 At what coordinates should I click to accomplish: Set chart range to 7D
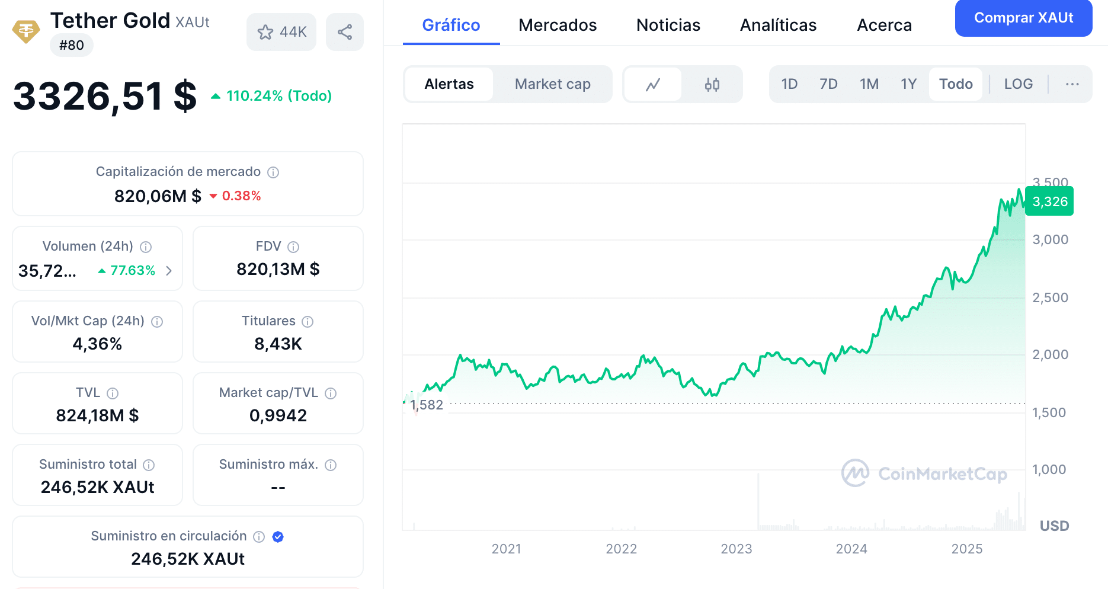828,84
